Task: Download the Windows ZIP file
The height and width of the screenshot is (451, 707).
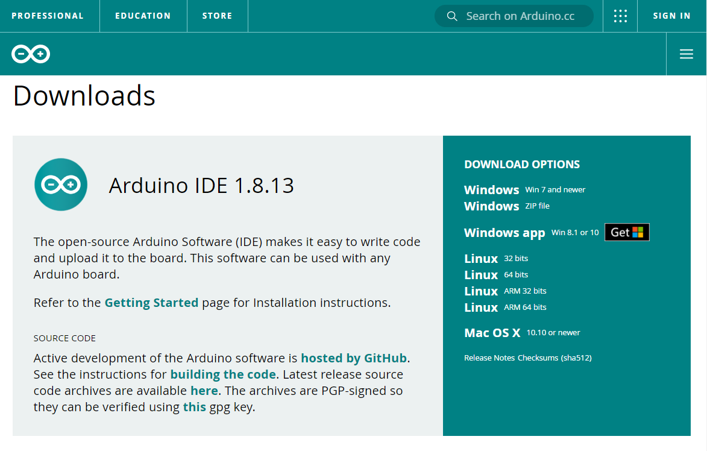Action: (507, 206)
